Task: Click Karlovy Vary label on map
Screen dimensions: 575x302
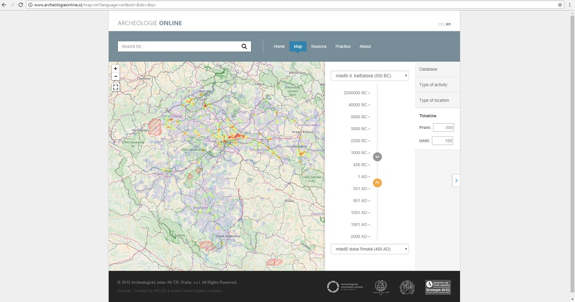Action: [140, 130]
